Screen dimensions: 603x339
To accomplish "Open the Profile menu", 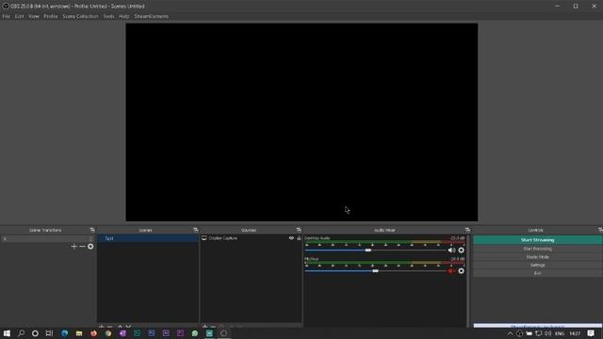I will pos(50,16).
